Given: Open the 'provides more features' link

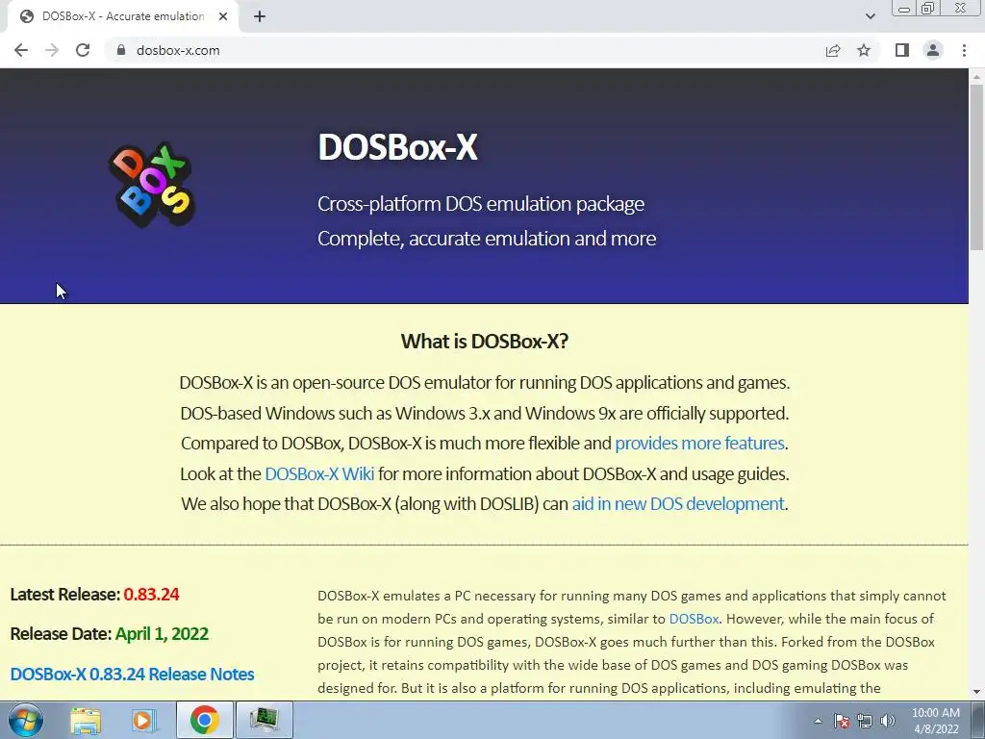Looking at the screenshot, I should [x=700, y=443].
